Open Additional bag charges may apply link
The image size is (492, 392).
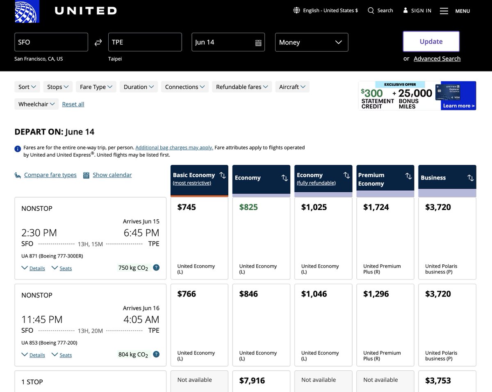(174, 147)
